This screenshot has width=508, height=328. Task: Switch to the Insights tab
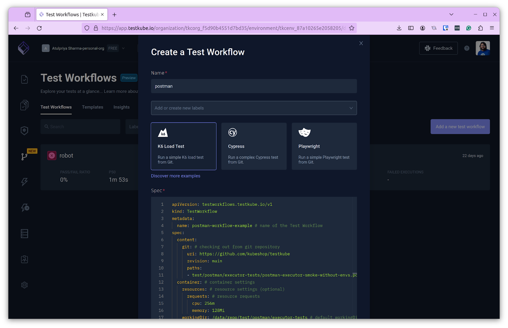(x=122, y=107)
